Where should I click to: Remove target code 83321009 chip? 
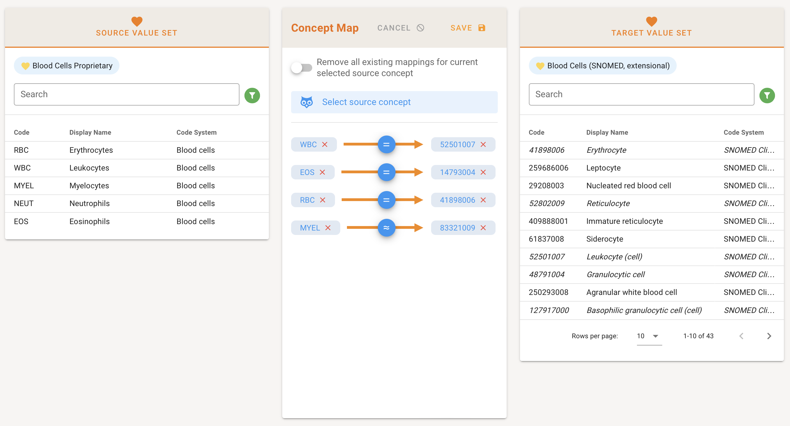483,227
